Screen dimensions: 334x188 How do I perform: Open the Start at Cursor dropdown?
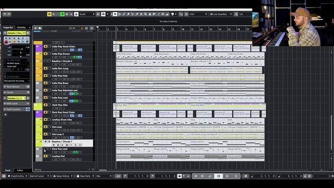coord(39,176)
